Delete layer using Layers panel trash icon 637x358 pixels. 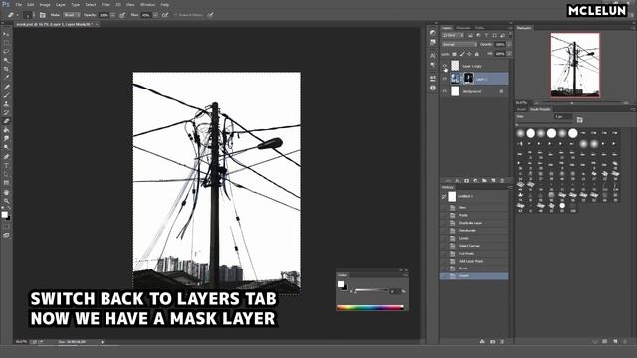coord(502,180)
